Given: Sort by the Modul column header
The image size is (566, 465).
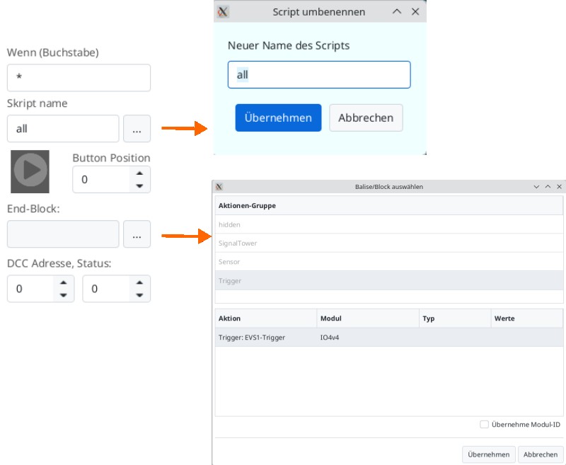Looking at the screenshot, I should coord(368,318).
